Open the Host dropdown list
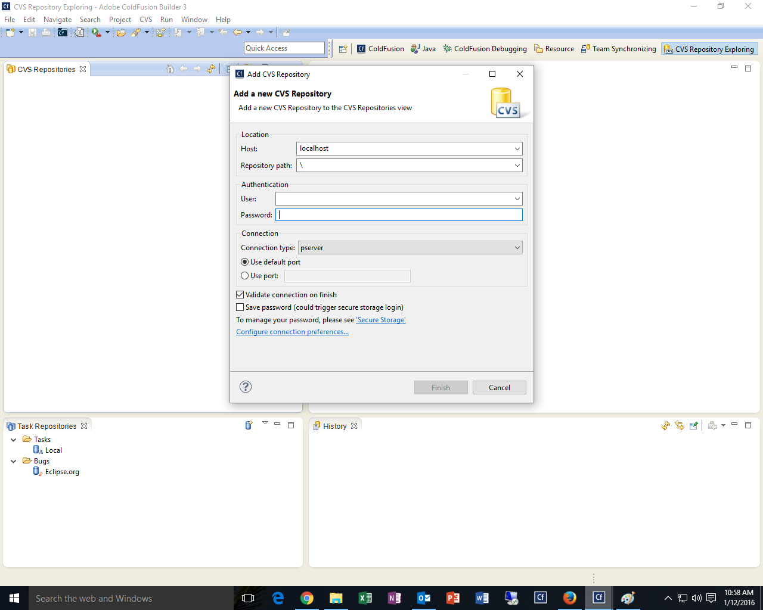 (517, 148)
